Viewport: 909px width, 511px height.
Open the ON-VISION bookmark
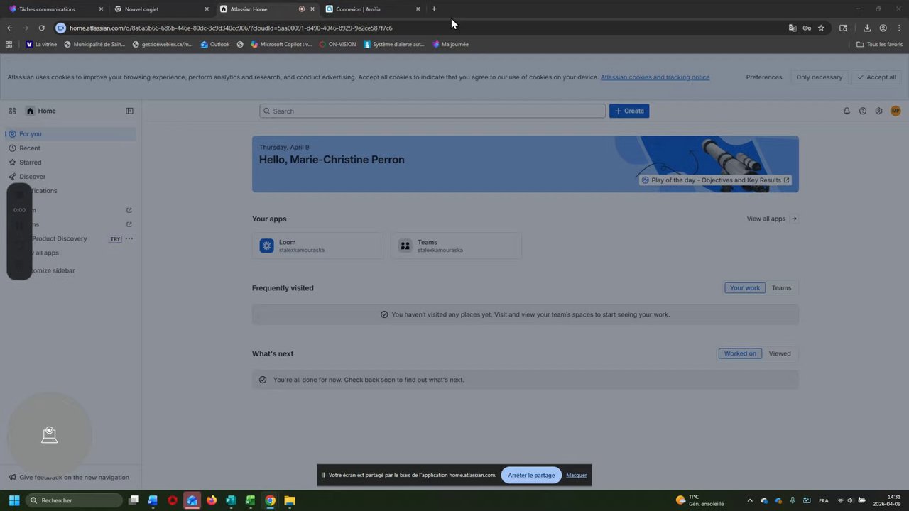(x=337, y=44)
